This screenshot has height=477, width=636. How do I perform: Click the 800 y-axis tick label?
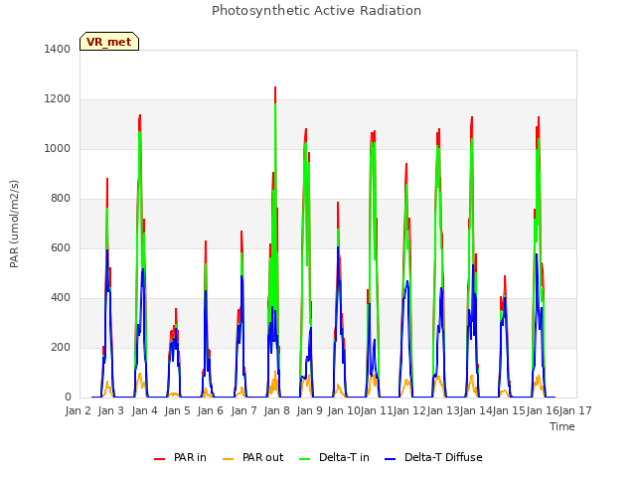click(x=61, y=199)
